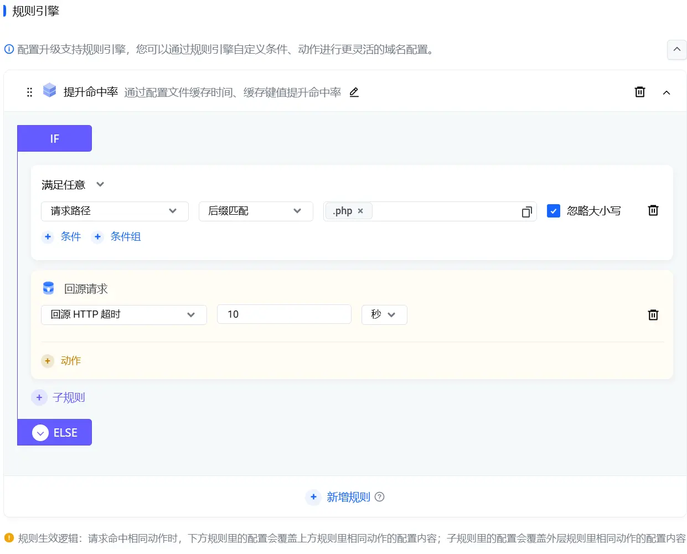Open the 后缀匹配 operator dropdown
This screenshot has width=687, height=554.
pos(256,211)
